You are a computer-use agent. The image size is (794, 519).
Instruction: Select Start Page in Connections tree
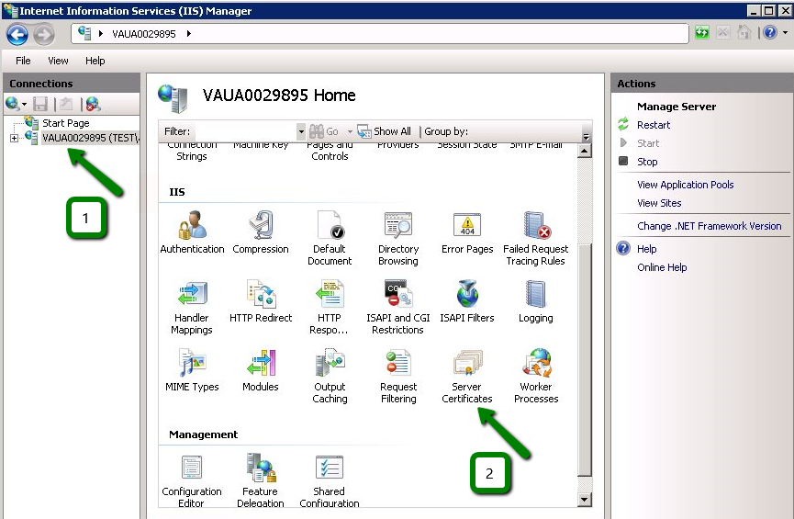(x=66, y=123)
